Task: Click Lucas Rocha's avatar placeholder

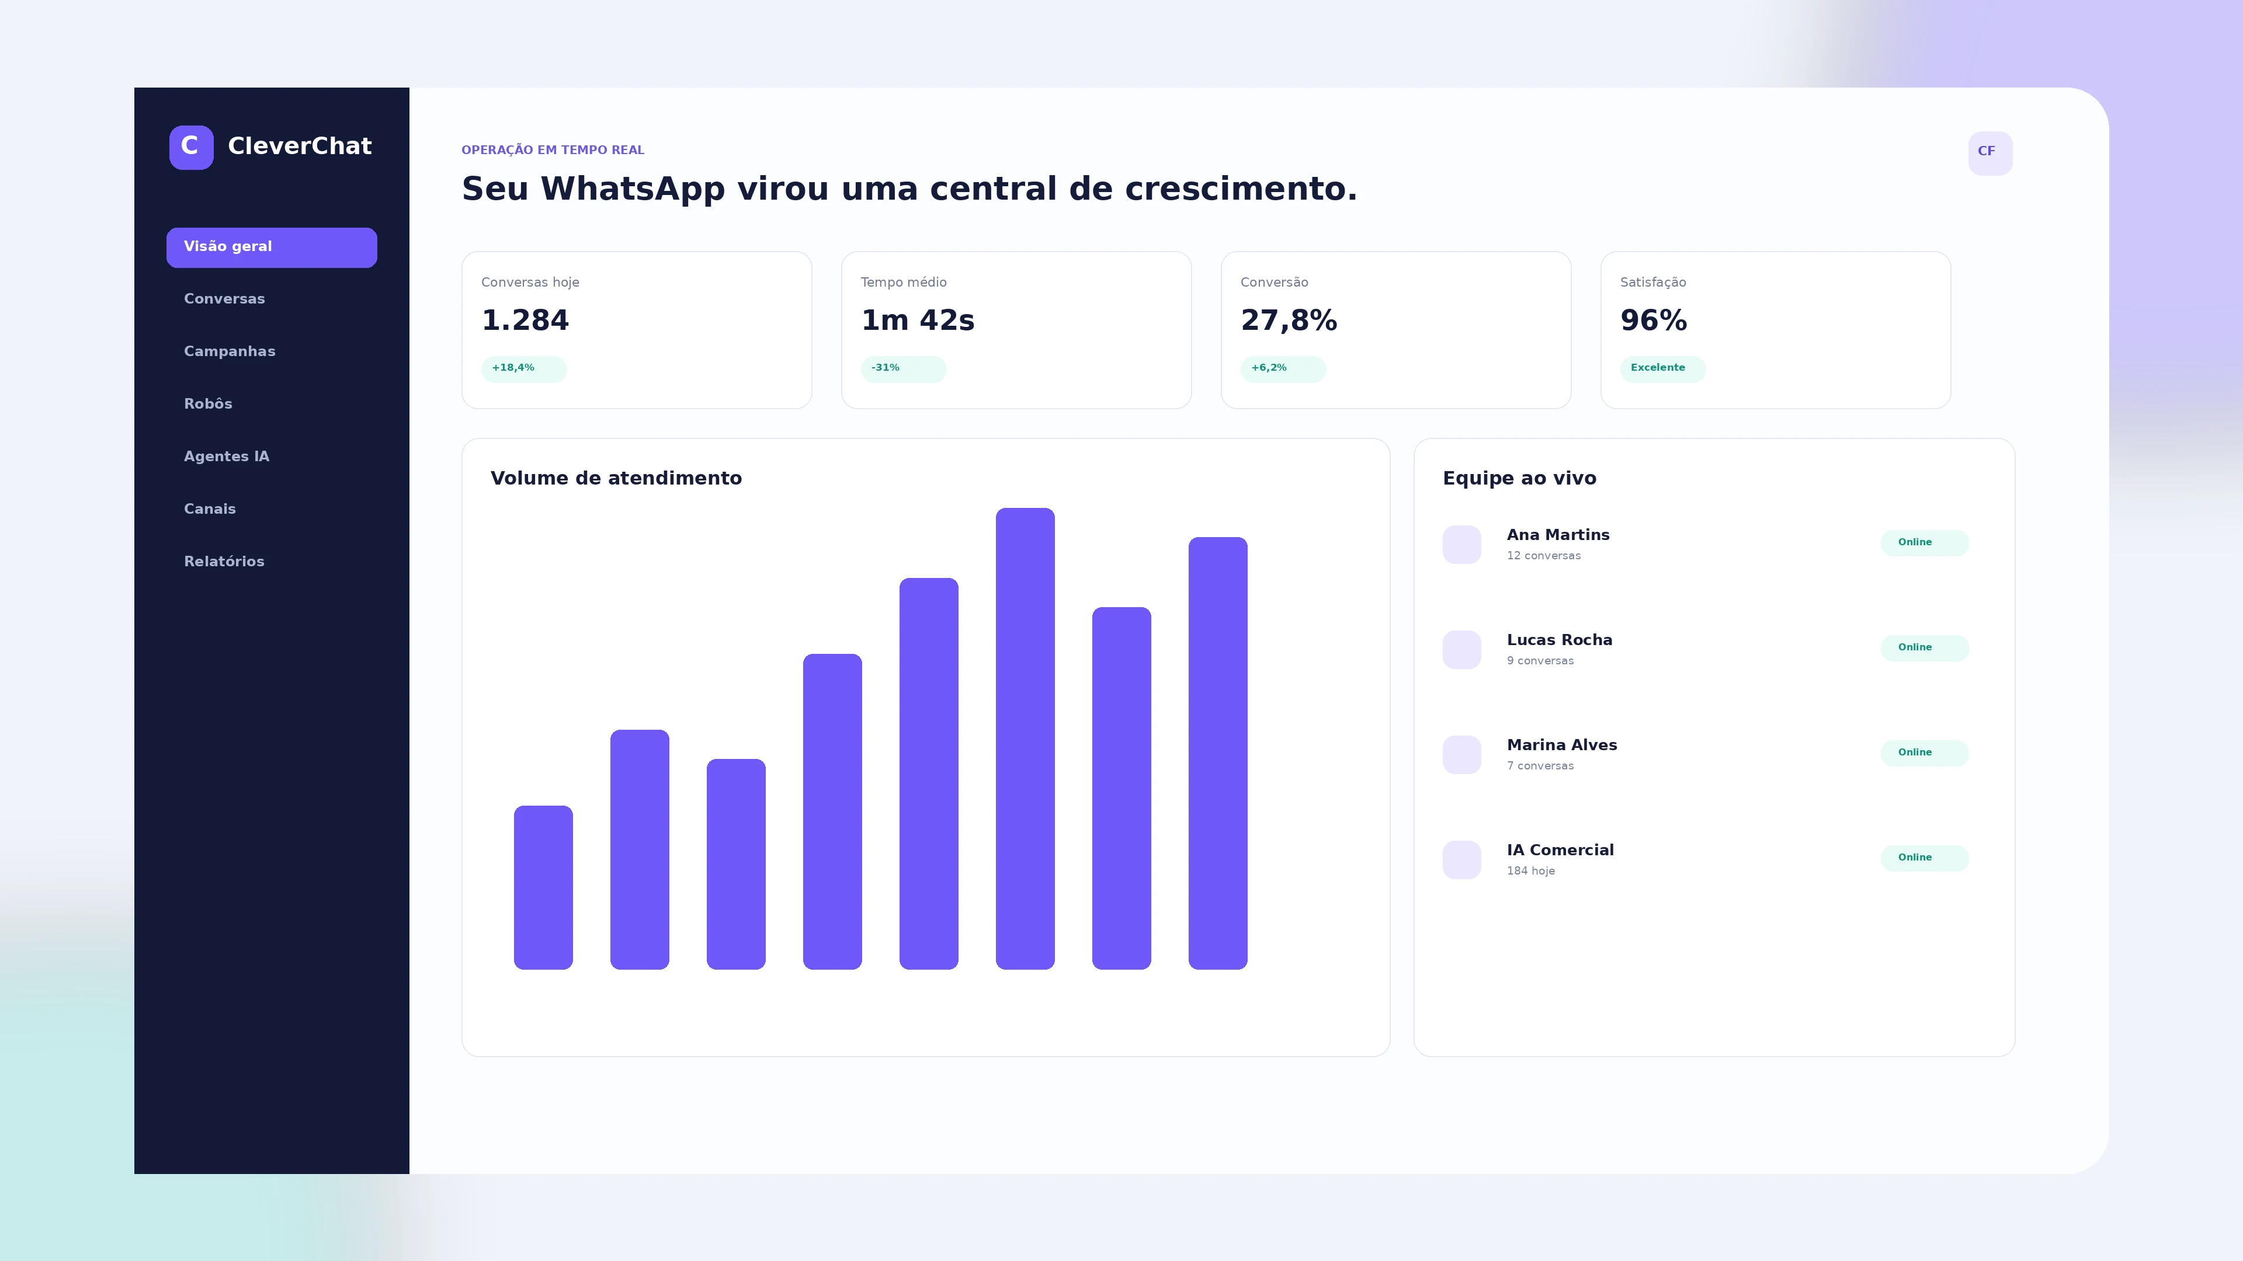Action: coord(1462,650)
